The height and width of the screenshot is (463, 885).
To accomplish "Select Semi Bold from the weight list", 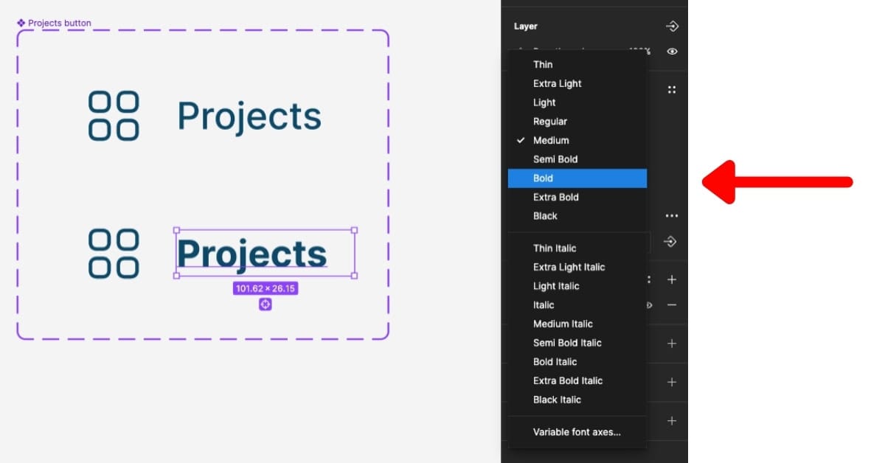I will pos(555,159).
